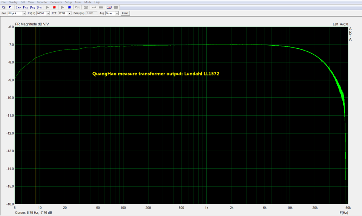Open the Help menu
Viewport: 362px width, 216px height.
click(x=97, y=2)
